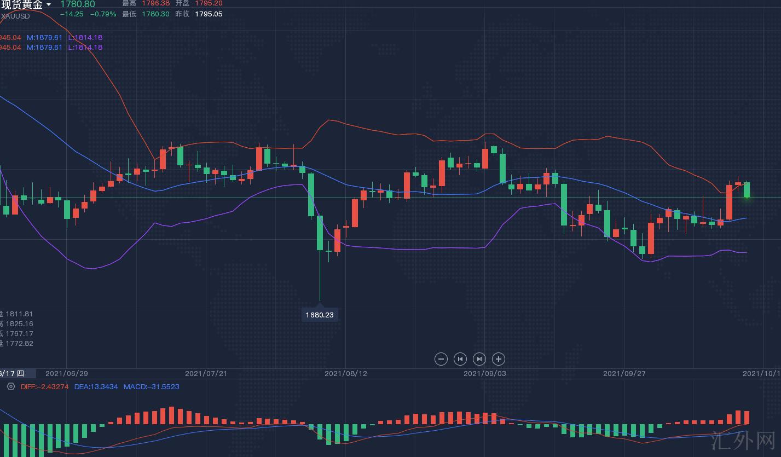Click the purple L:1814.18 Bollinger lower label

coord(85,37)
